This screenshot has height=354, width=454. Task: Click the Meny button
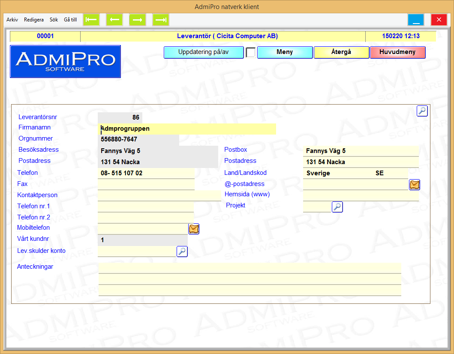click(285, 52)
